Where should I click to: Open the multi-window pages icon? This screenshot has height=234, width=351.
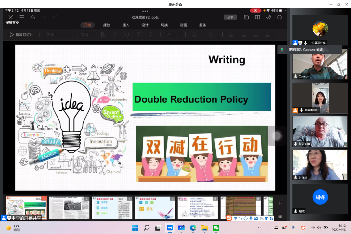[246, 17]
